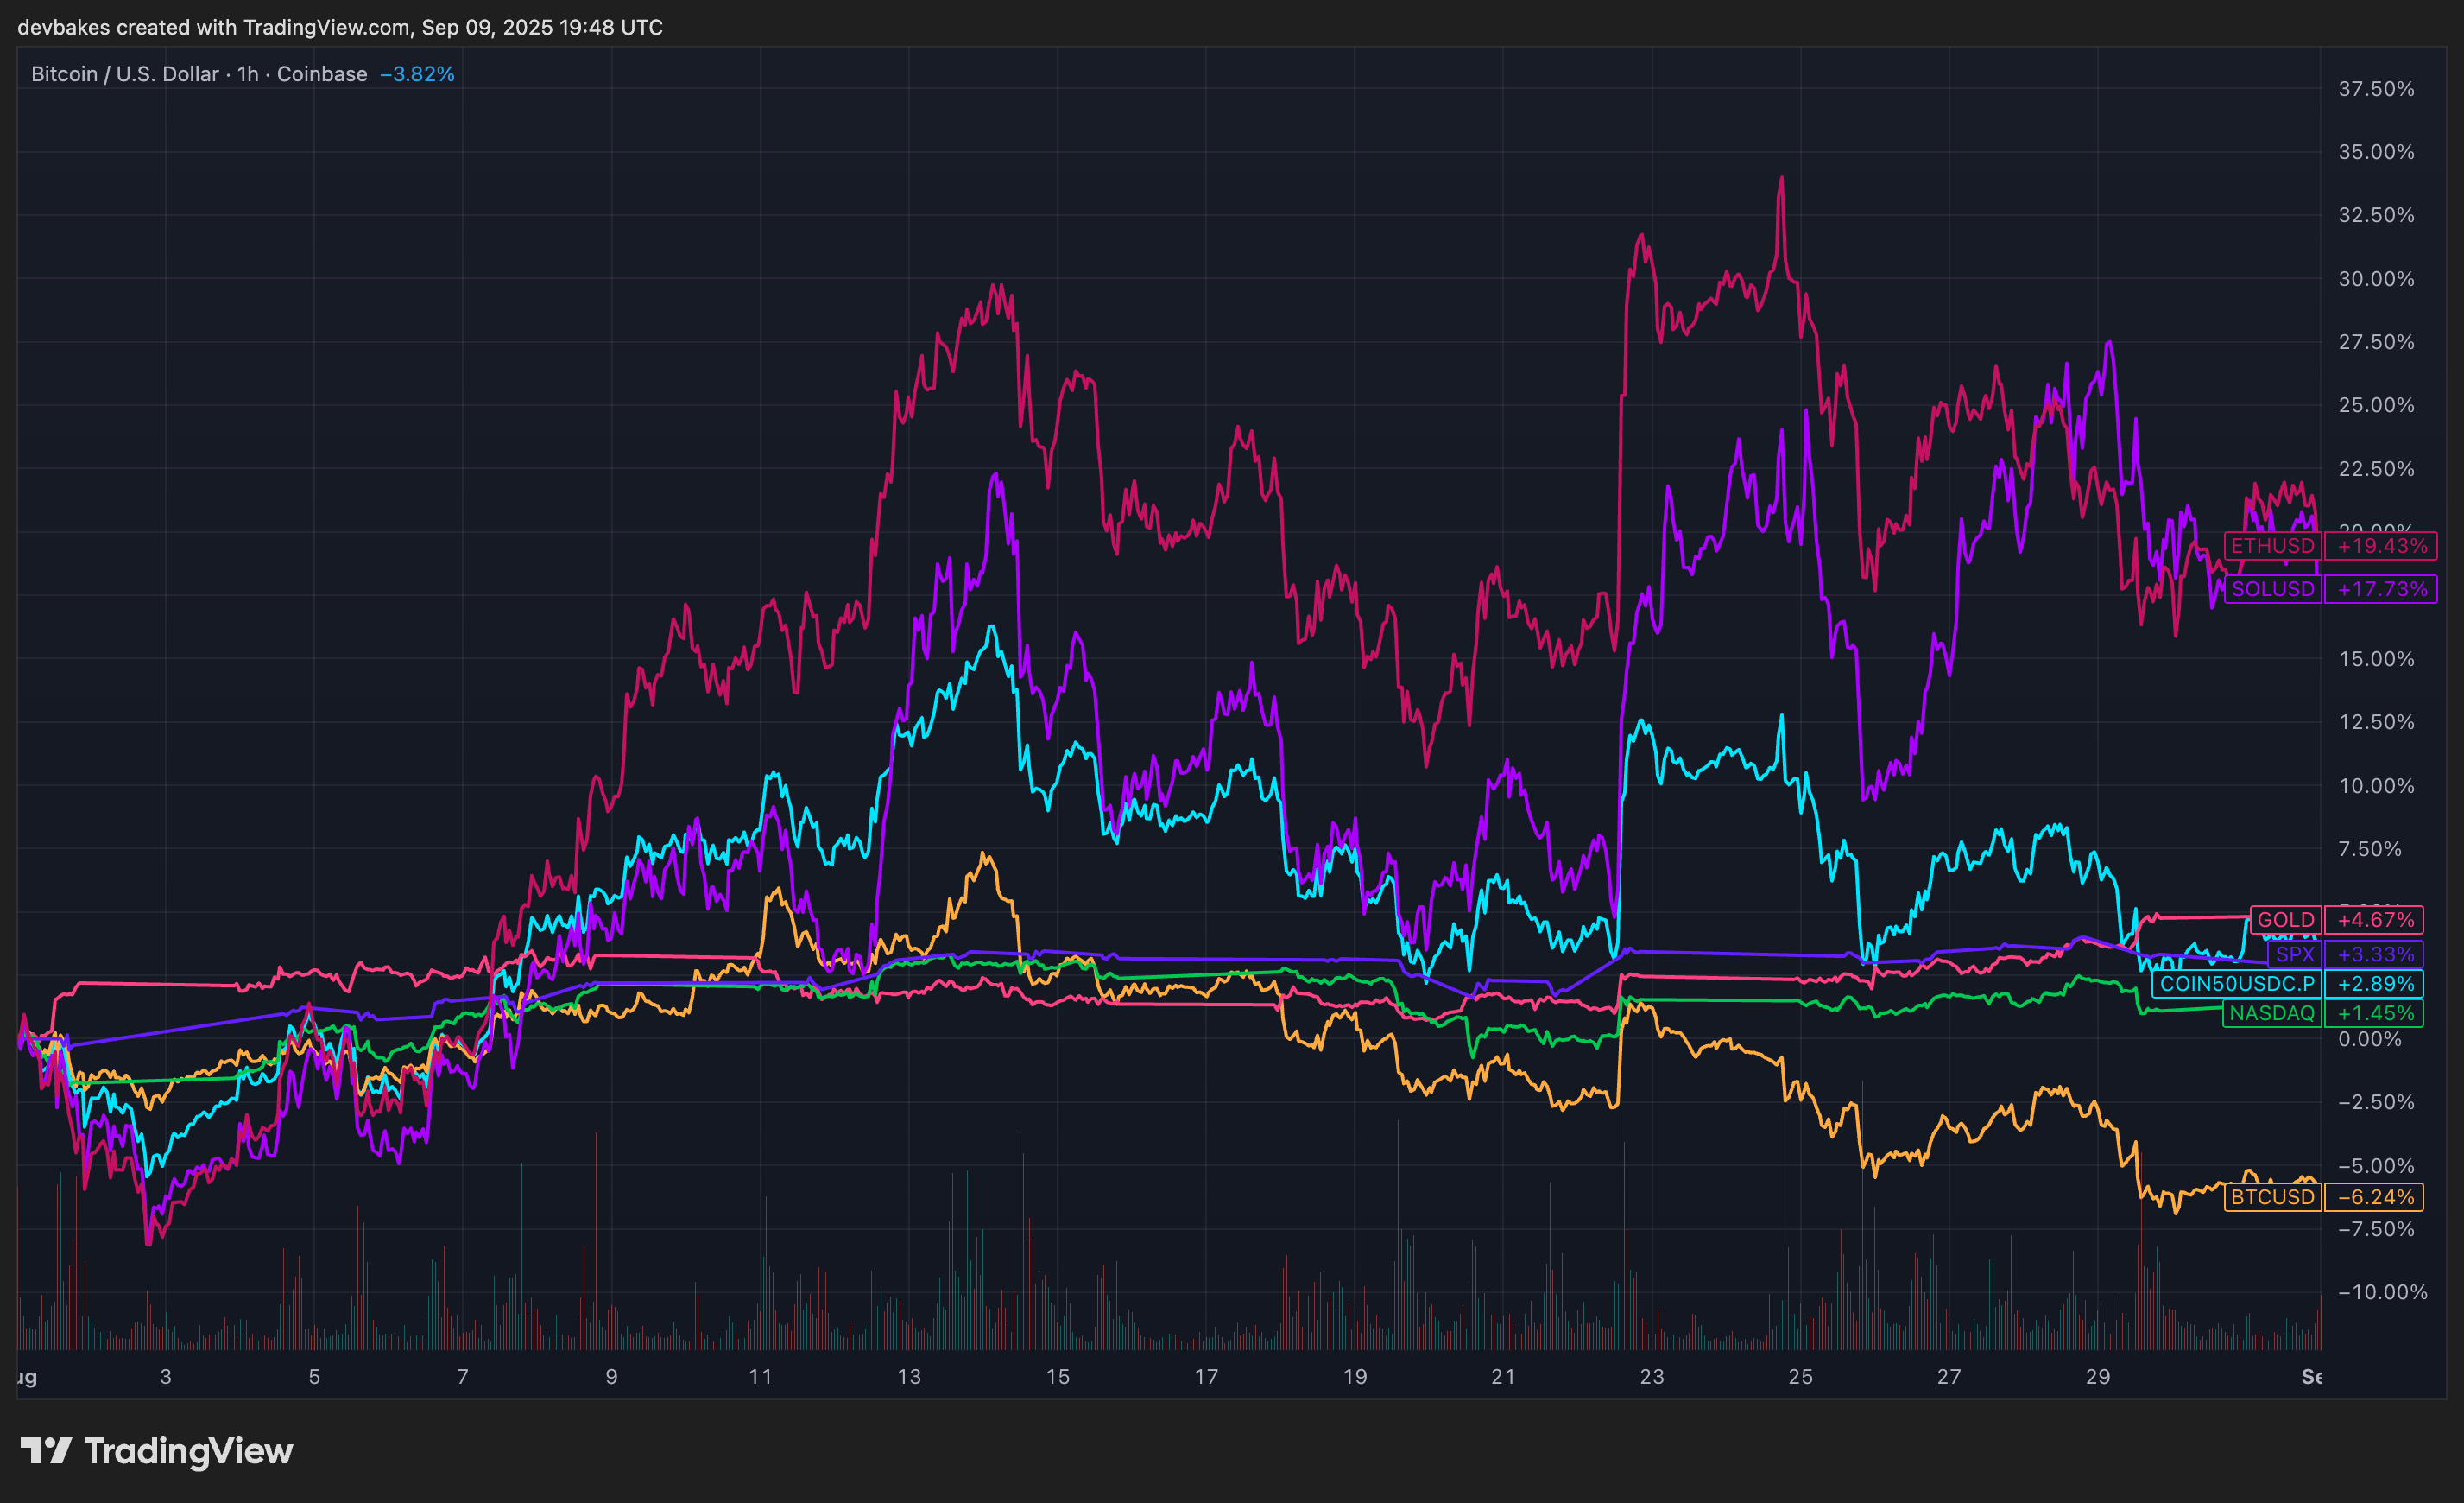Click the devbakes TradingView.com attribution text
This screenshot has height=1503, width=2464.
click(x=340, y=27)
